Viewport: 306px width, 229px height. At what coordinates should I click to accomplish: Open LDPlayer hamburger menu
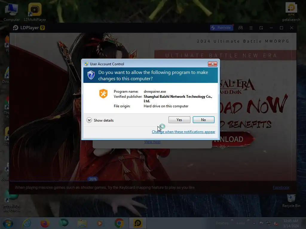pos(251,28)
